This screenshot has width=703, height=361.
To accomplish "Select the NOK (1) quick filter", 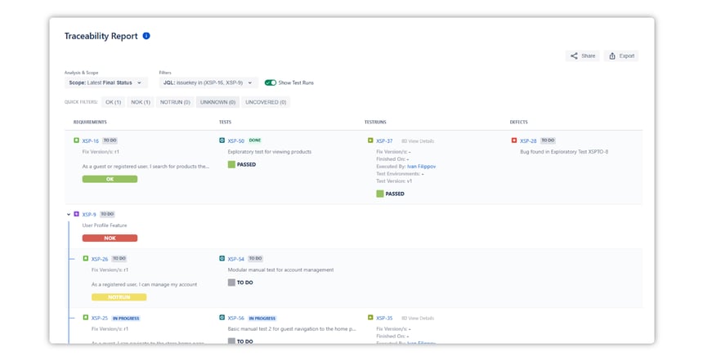I will tap(141, 102).
